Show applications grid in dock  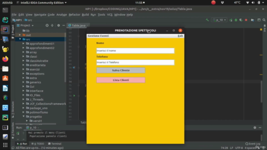click(x=5, y=145)
